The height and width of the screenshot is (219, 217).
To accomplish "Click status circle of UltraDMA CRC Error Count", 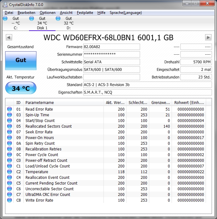I will pyautogui.click(x=9, y=194).
